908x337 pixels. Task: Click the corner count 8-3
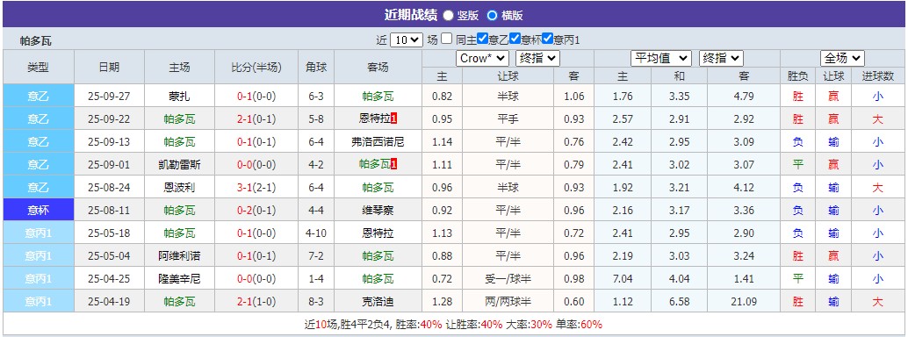316,302
